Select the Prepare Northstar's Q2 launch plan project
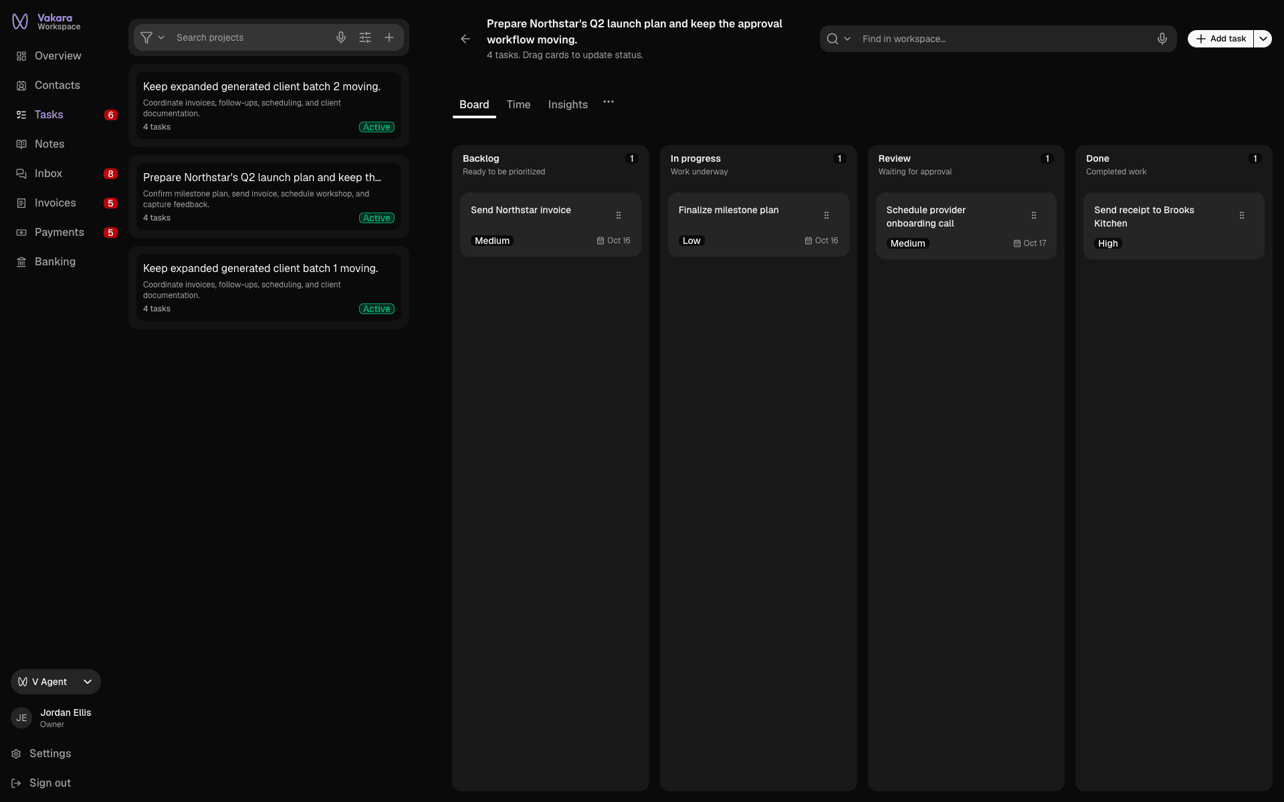This screenshot has height=802, width=1284. coord(269,196)
